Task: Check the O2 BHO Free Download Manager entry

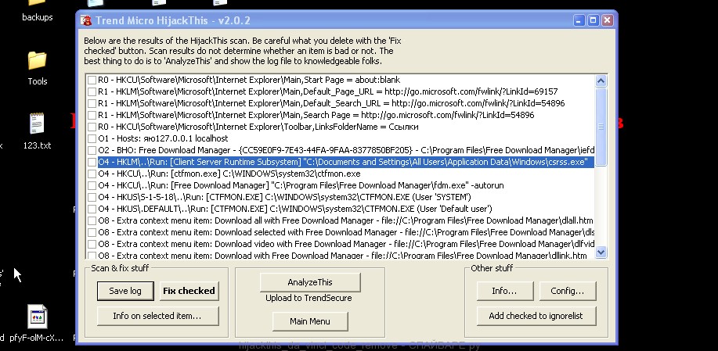Action: click(x=92, y=150)
